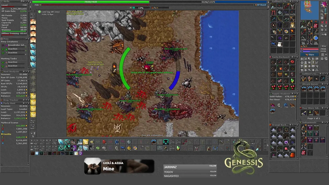Click Mythical Icarus party member name
Screen dimensions: 329x185
[10, 123]
